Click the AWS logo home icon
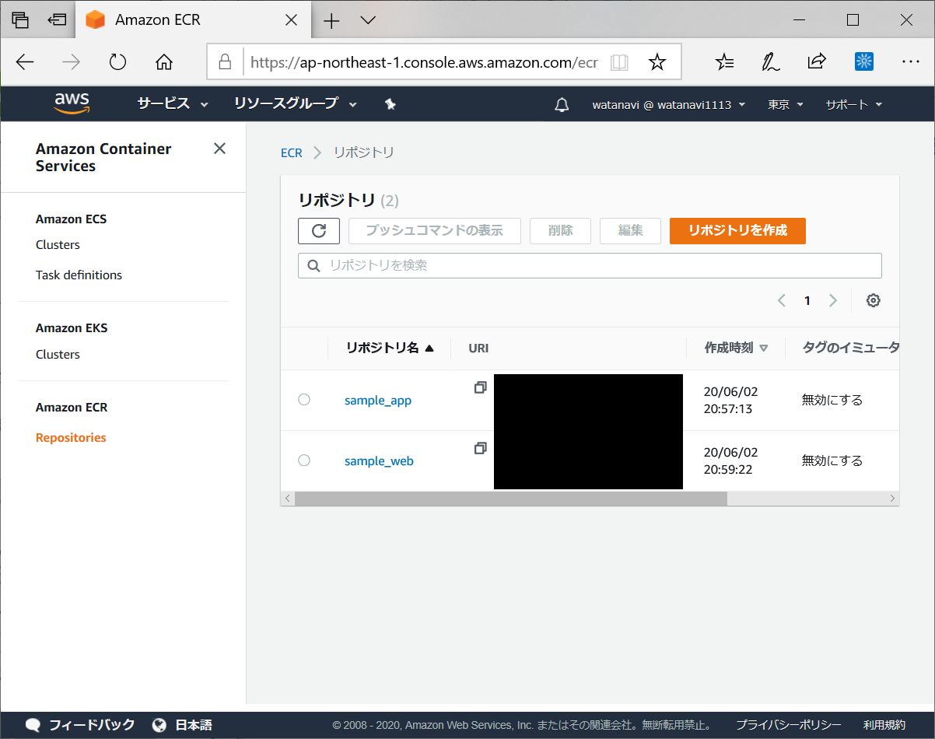Screen dimensions: 935x739 72,103
